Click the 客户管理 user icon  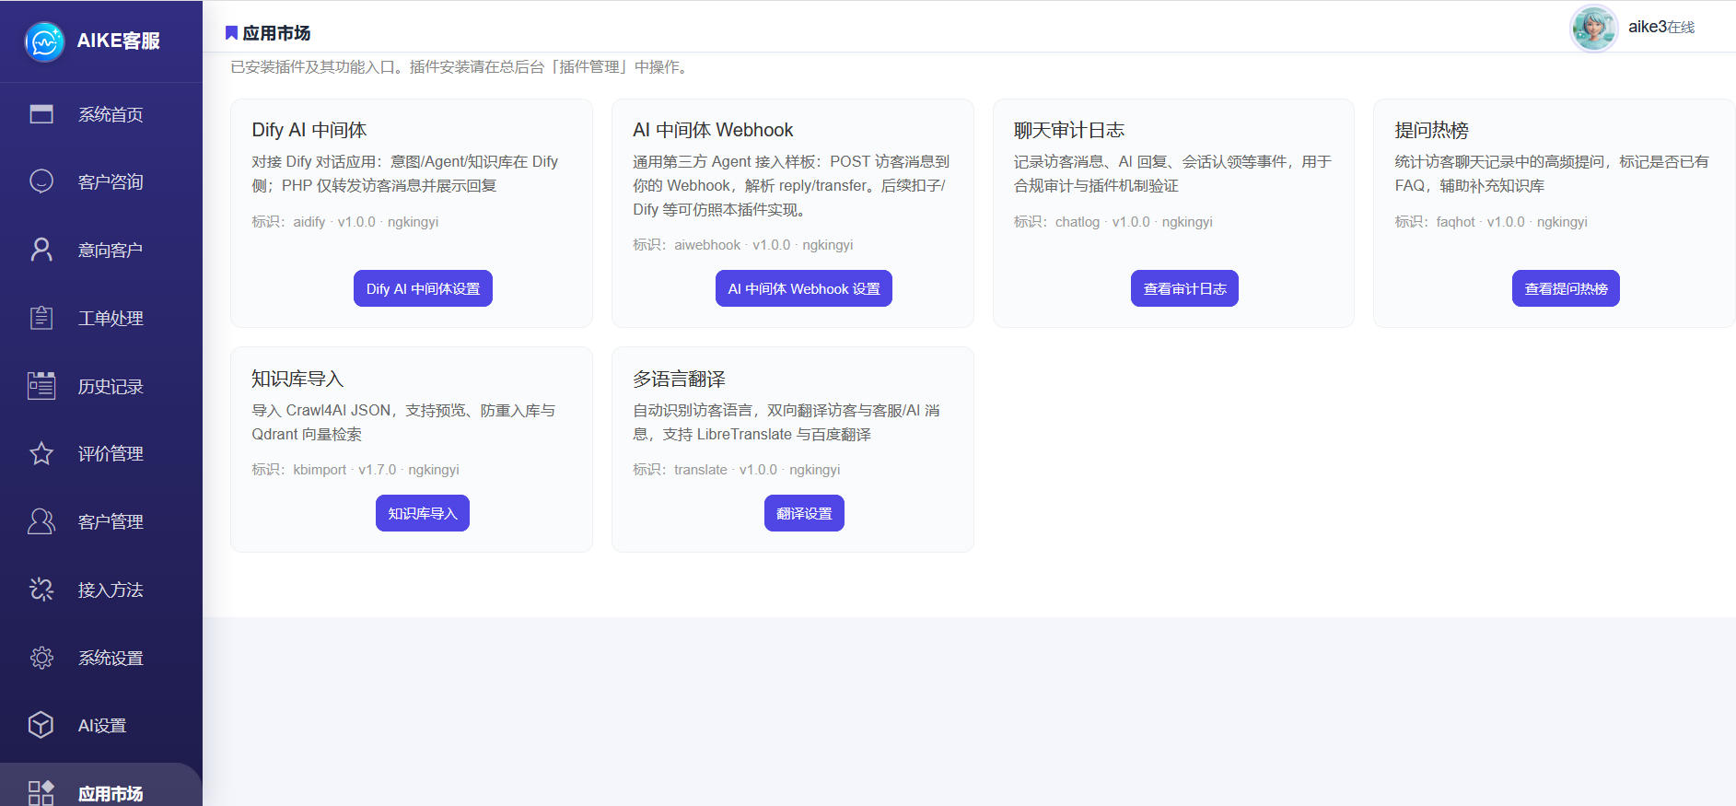point(41,521)
